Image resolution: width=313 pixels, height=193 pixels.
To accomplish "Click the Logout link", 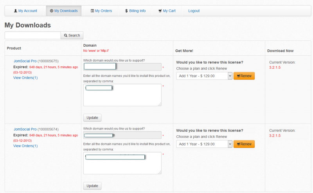I will click(x=194, y=11).
